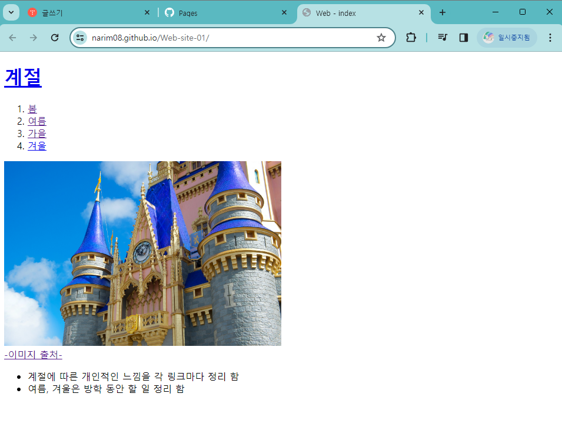Open the -이미지 출처- link

[x=34, y=355]
